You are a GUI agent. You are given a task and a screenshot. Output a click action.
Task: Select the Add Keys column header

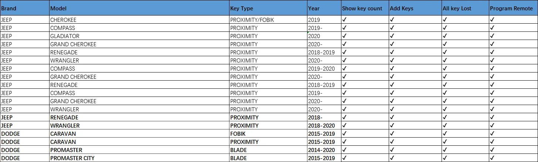tap(401, 9)
